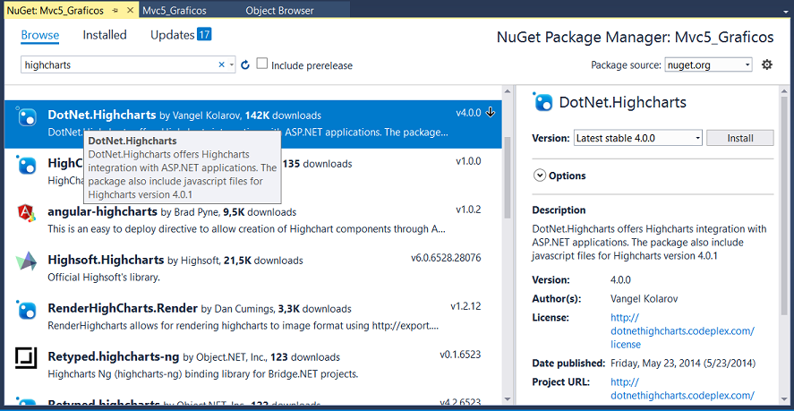Click the Date published value May 23, 2014

(683, 364)
